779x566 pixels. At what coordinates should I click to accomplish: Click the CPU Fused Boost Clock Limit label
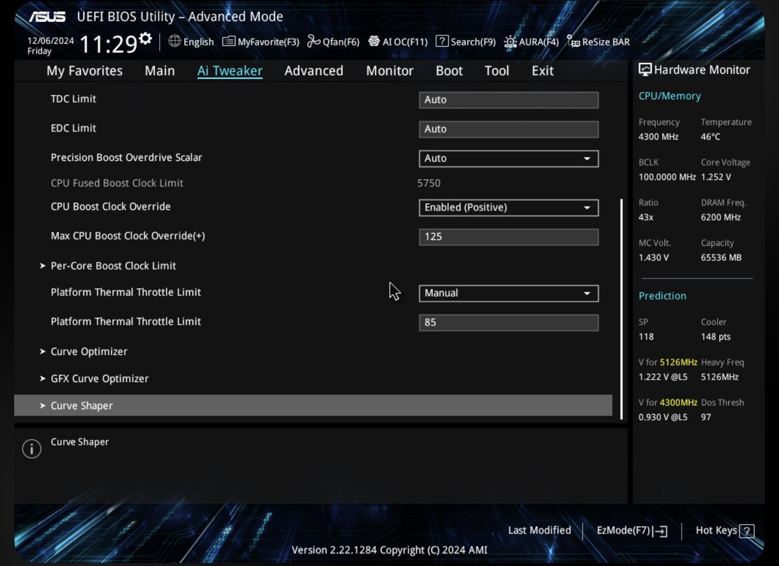click(x=117, y=183)
